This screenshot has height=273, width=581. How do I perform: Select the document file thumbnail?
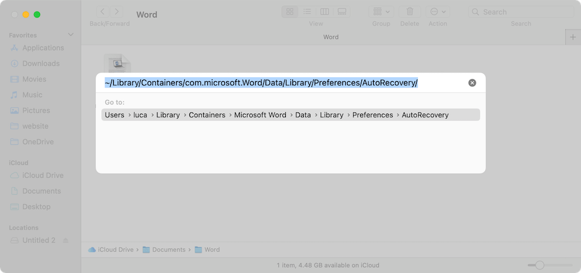pyautogui.click(x=117, y=63)
